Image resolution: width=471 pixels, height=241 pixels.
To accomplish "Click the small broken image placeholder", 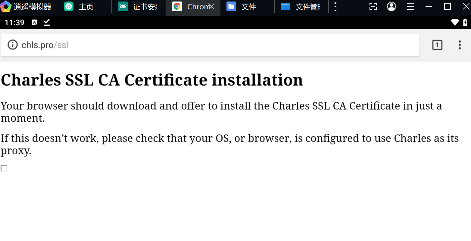I will point(4,168).
